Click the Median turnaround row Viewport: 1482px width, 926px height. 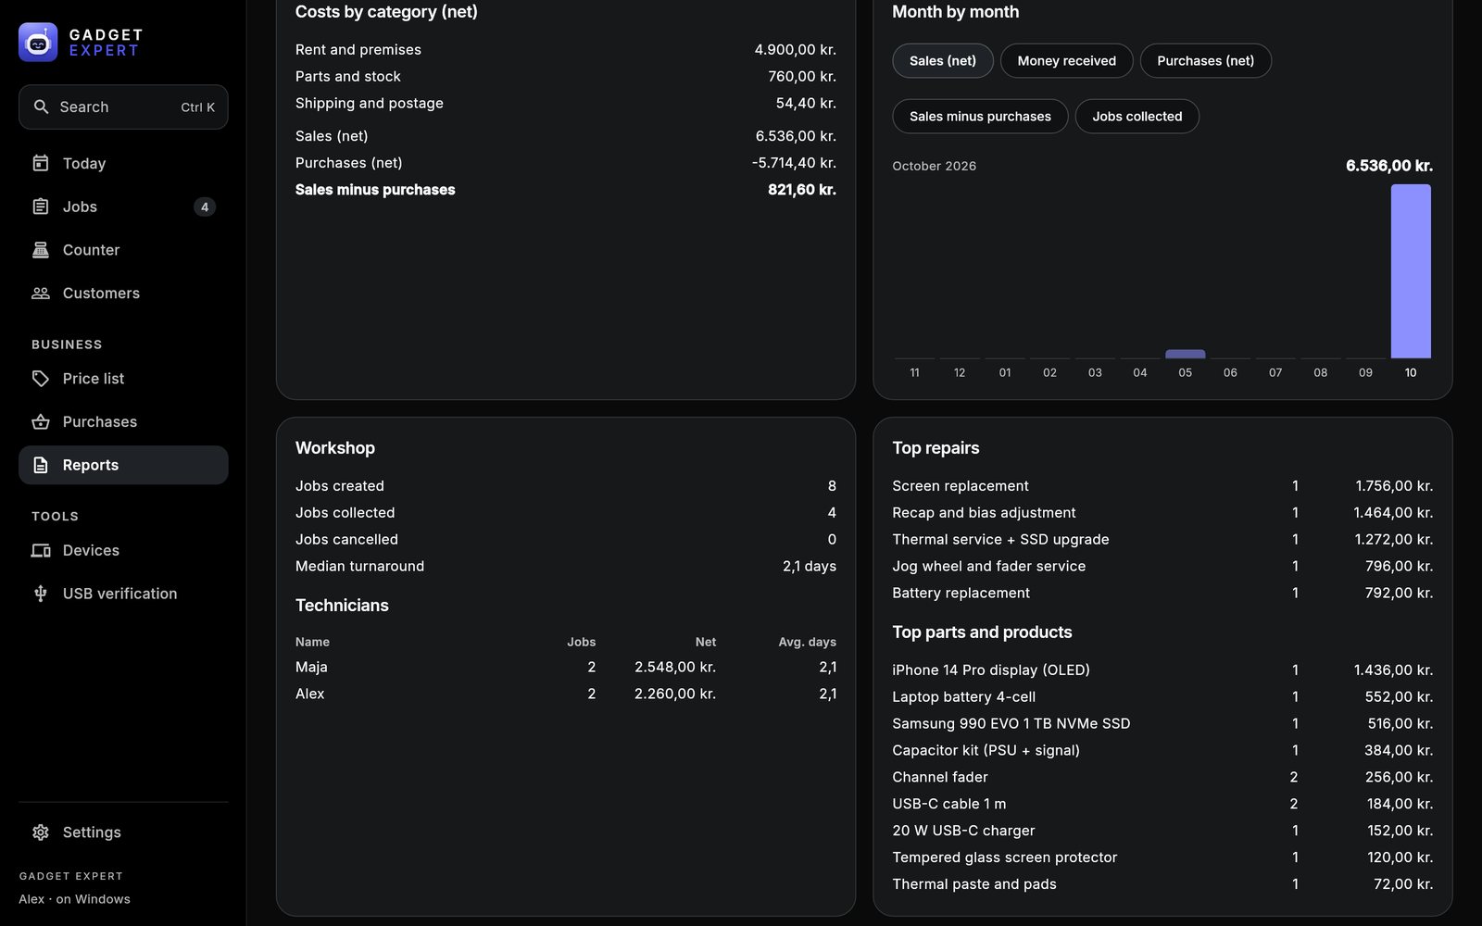click(x=566, y=567)
